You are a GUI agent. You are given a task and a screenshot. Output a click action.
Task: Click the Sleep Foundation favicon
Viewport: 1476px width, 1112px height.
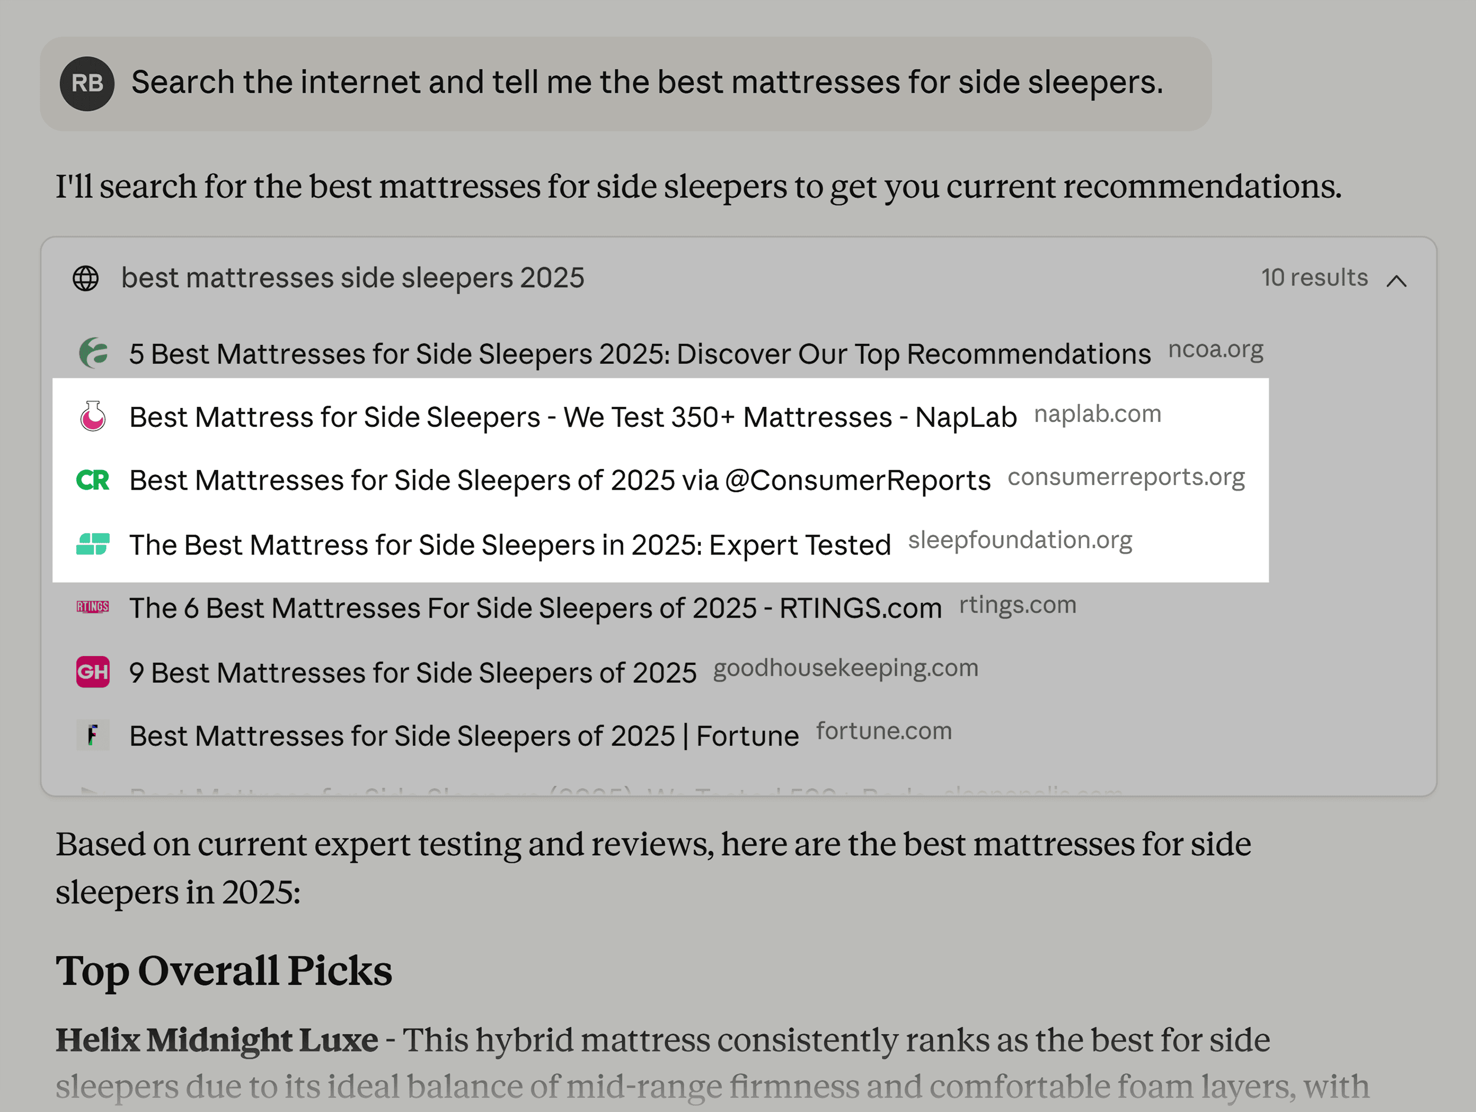(93, 544)
